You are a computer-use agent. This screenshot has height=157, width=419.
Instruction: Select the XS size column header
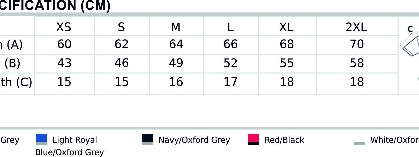pyautogui.click(x=64, y=27)
